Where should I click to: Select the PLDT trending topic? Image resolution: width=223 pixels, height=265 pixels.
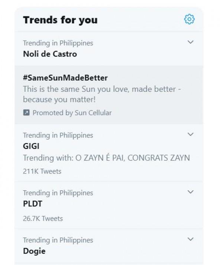[32, 204]
